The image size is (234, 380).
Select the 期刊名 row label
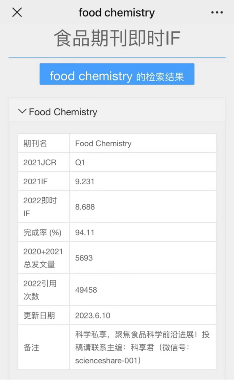[35, 144]
